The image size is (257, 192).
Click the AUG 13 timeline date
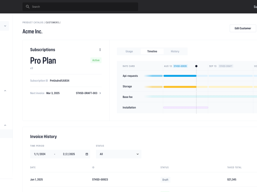click(168, 66)
